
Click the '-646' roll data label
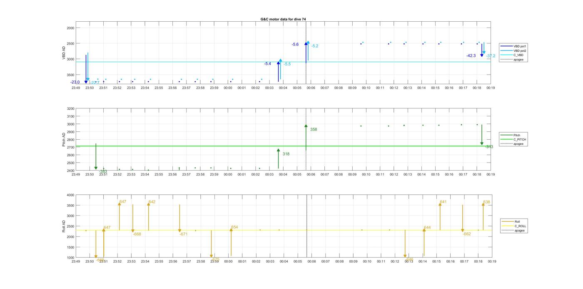(x=409, y=259)
